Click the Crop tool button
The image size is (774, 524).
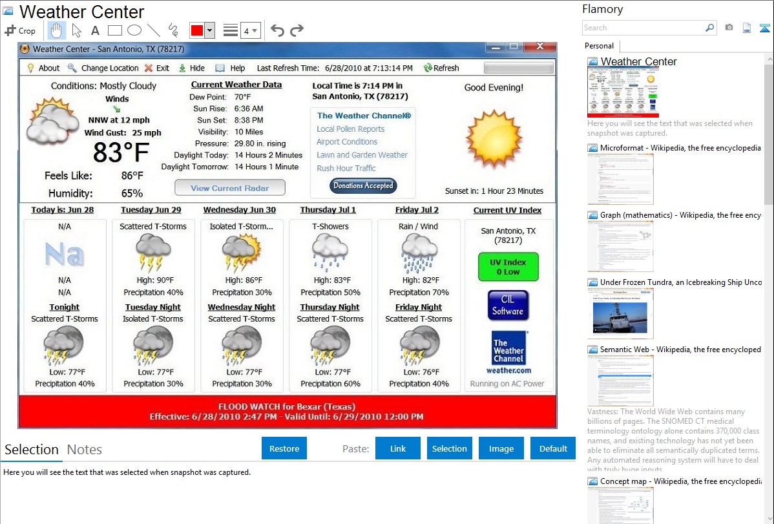pyautogui.click(x=20, y=30)
